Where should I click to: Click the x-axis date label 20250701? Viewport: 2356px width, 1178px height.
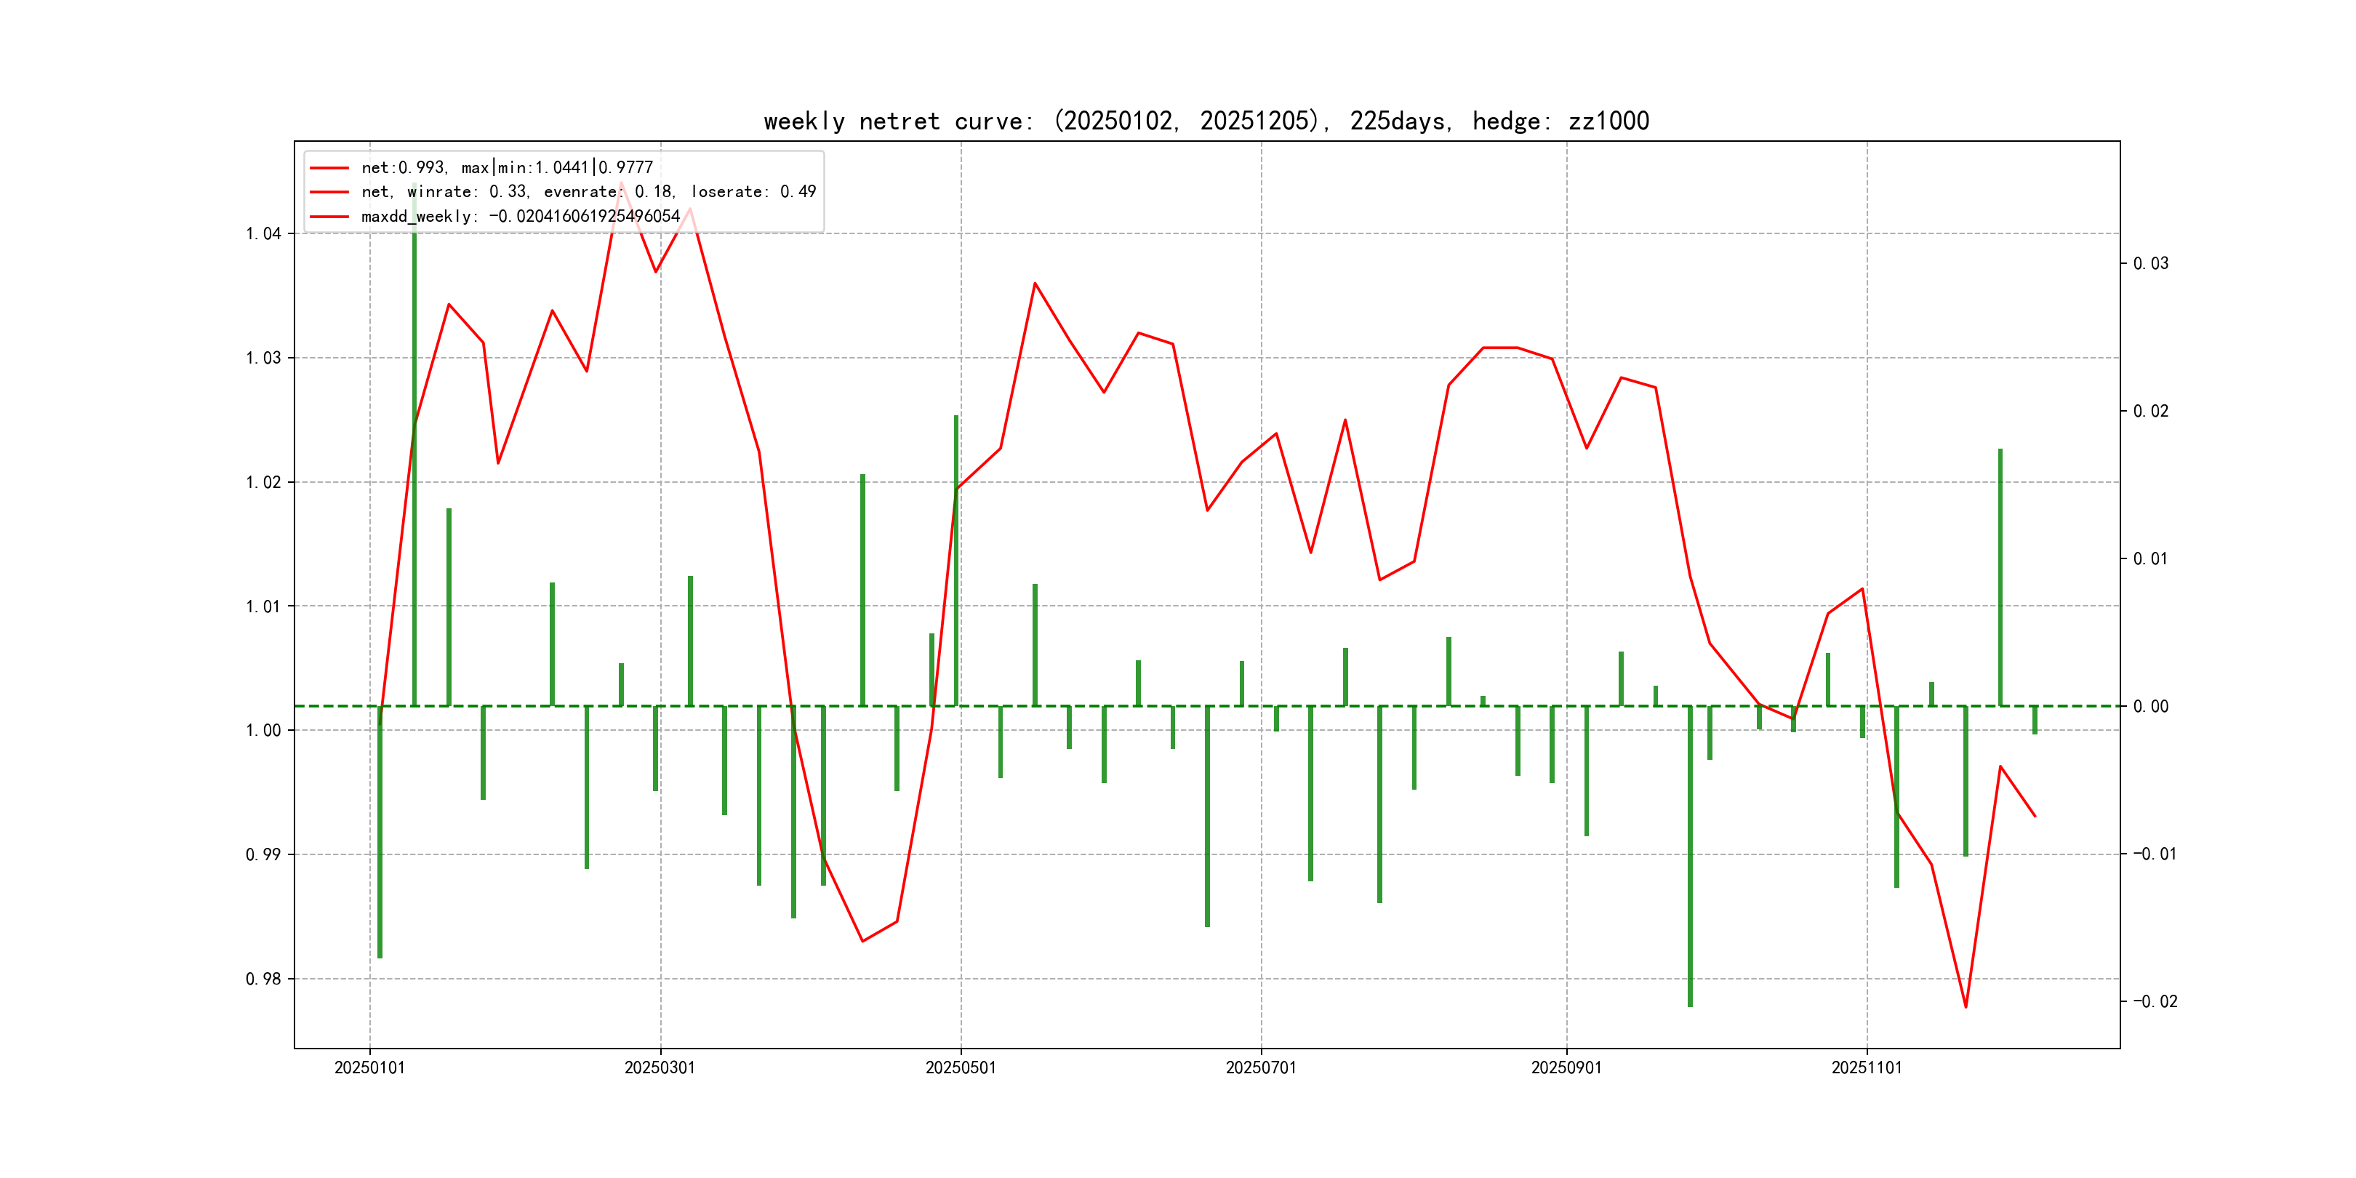click(1260, 1067)
